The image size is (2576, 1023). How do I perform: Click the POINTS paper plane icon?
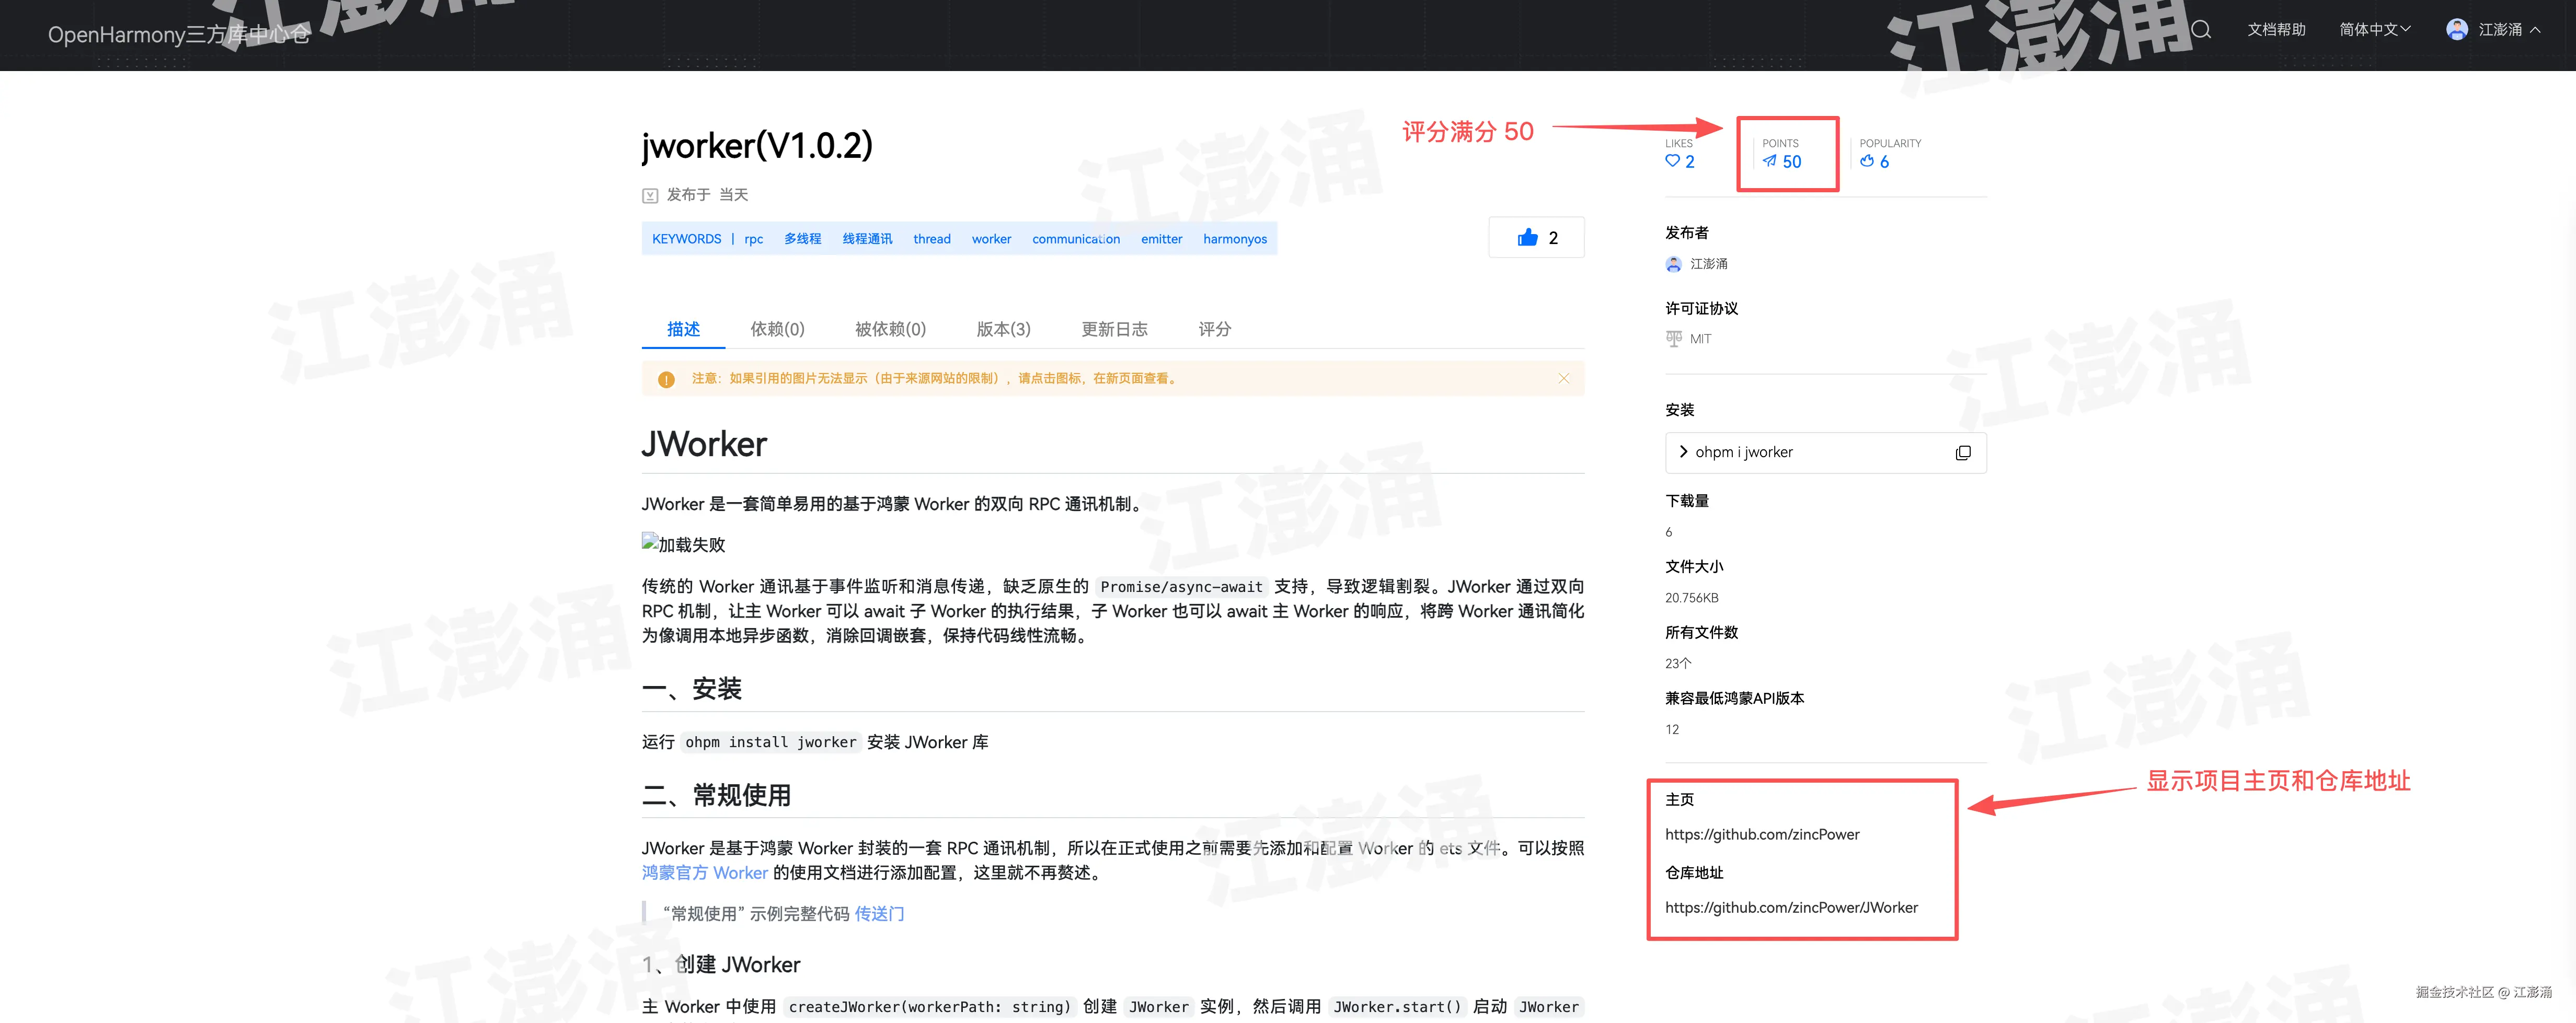(x=1769, y=161)
